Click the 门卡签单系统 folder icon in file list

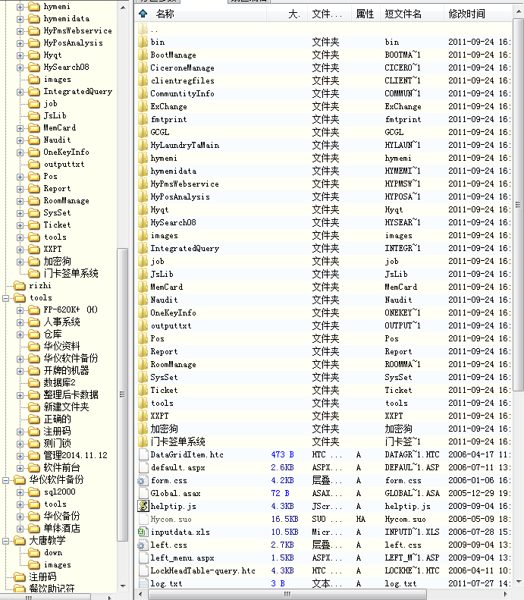pyautogui.click(x=143, y=441)
